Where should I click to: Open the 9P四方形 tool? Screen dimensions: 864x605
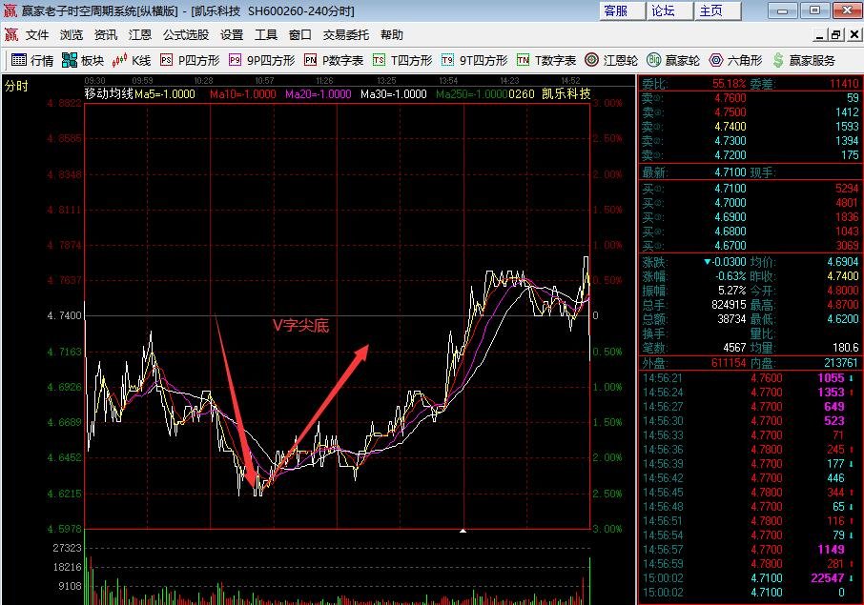point(262,60)
